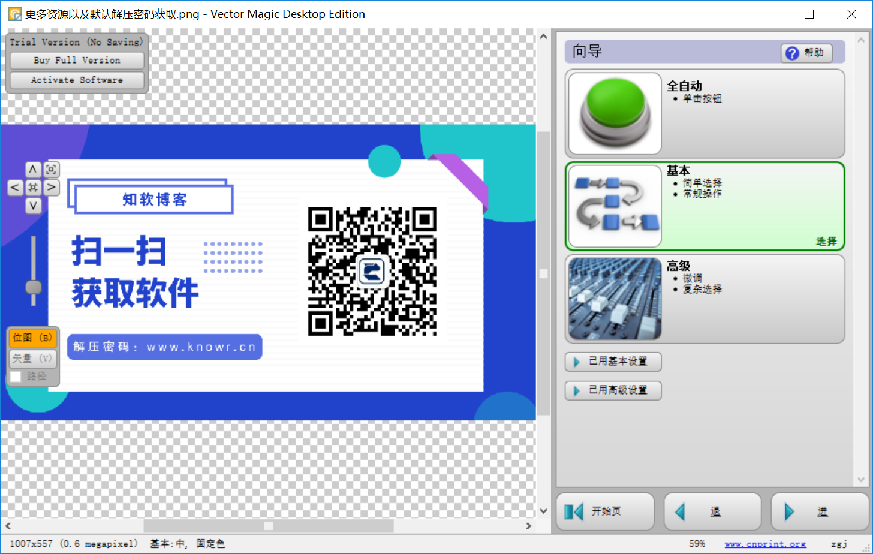Viewport: 873px width, 554px height.
Task: Click the canvas vertical scrollbar up arrow
Action: tap(544, 37)
